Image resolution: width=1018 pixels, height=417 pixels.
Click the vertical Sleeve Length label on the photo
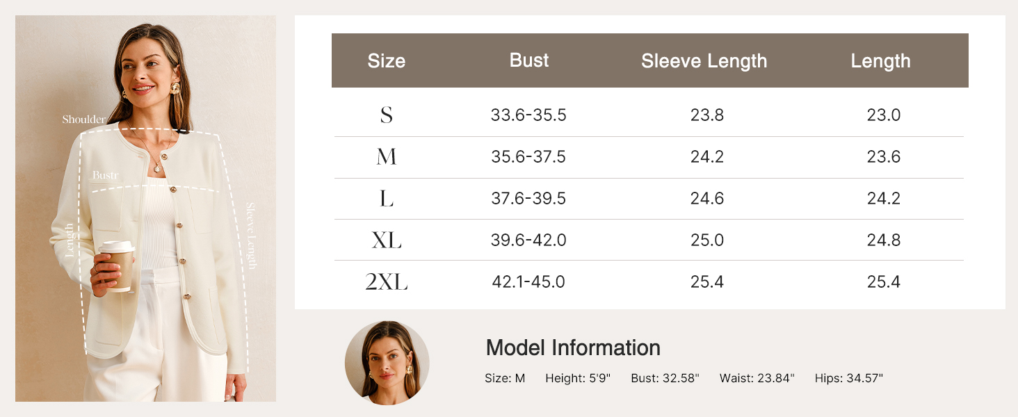pyautogui.click(x=251, y=235)
